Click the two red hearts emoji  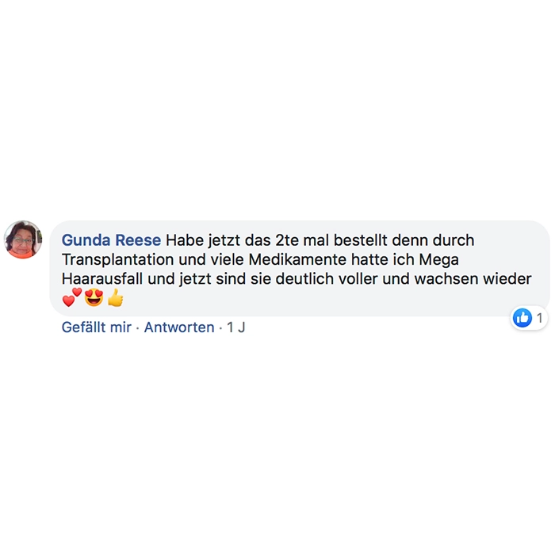(x=72, y=297)
